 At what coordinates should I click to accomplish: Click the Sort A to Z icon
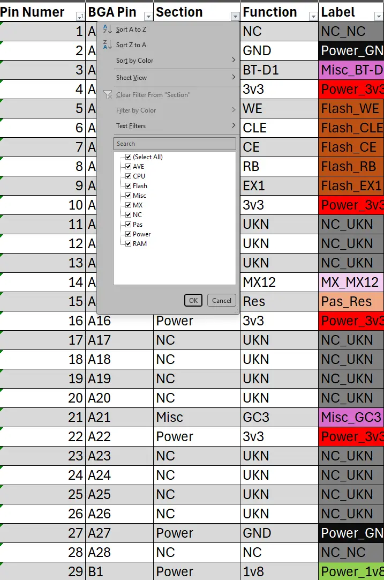pyautogui.click(x=107, y=29)
